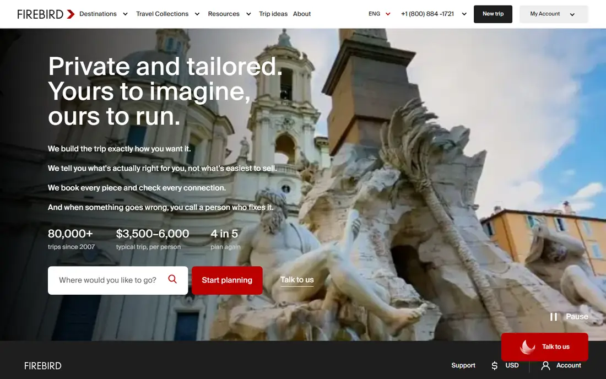
Task: Open the Travel Collections menu
Action: click(163, 14)
